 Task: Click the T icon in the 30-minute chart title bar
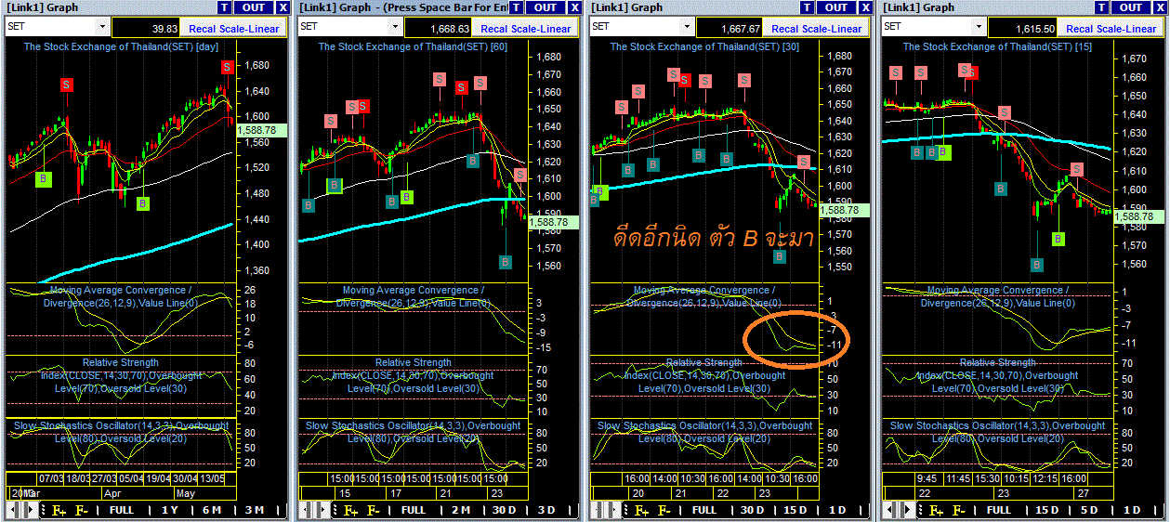(x=808, y=7)
